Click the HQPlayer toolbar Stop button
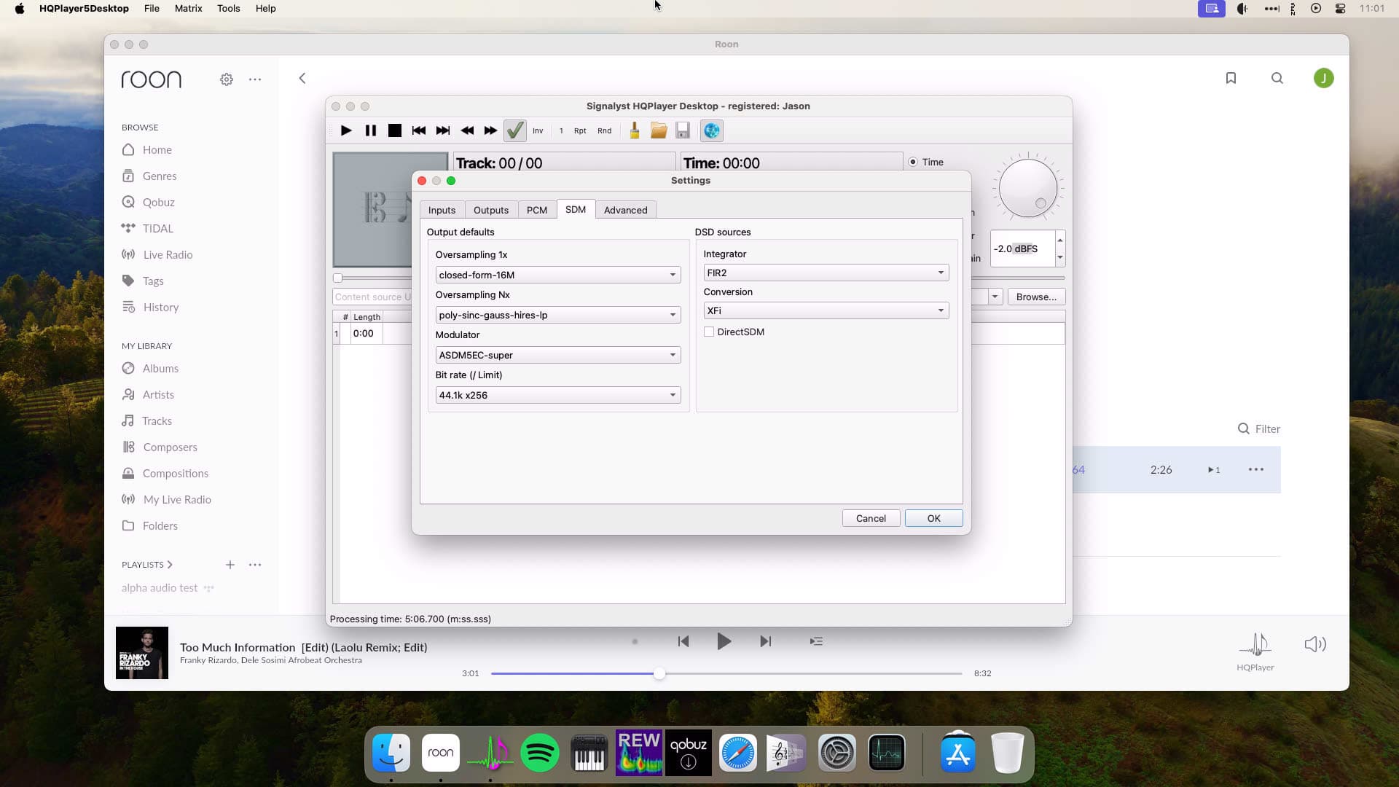This screenshot has height=787, width=1399. (x=395, y=131)
